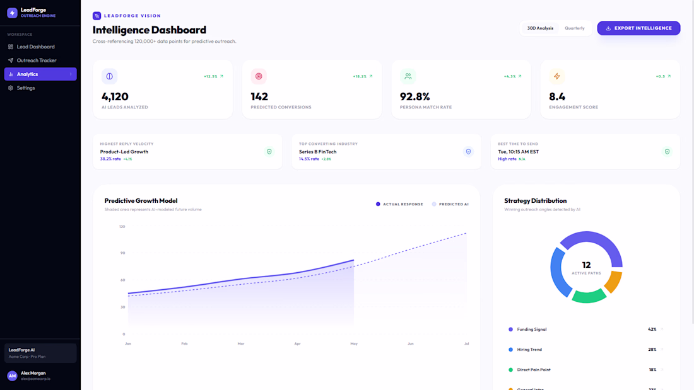Image resolution: width=694 pixels, height=390 pixels.
Task: Click the Predictive Growth Model title
Action: (x=141, y=201)
